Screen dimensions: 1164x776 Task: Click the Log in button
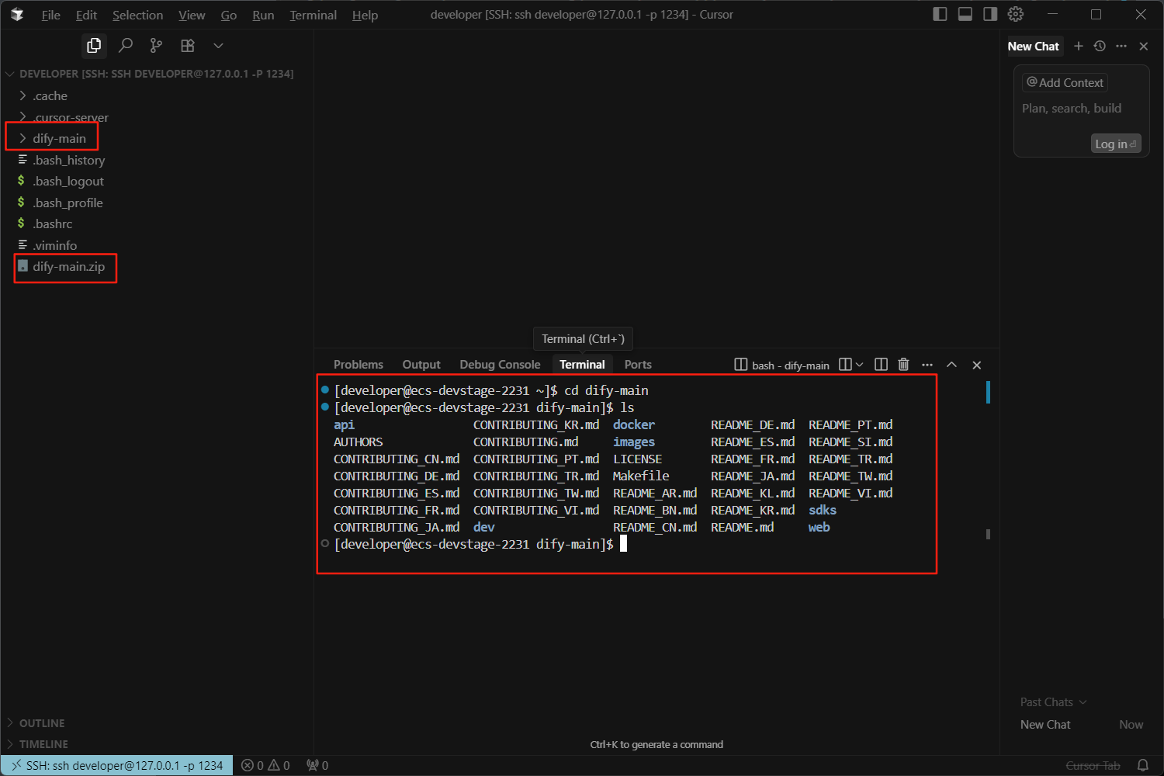click(x=1116, y=144)
